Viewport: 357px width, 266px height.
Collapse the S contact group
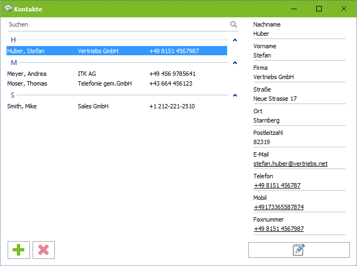(x=235, y=95)
